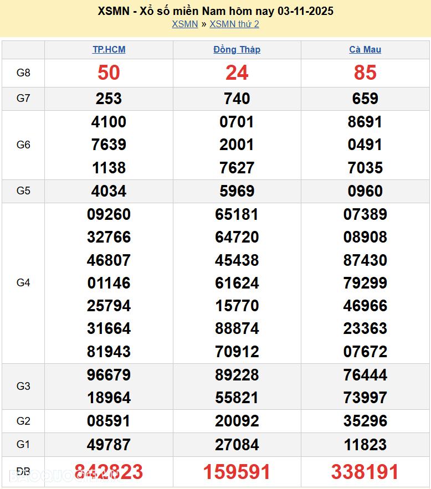Select G4 number 61624
The height and width of the screenshot is (489, 431).
coord(237,283)
